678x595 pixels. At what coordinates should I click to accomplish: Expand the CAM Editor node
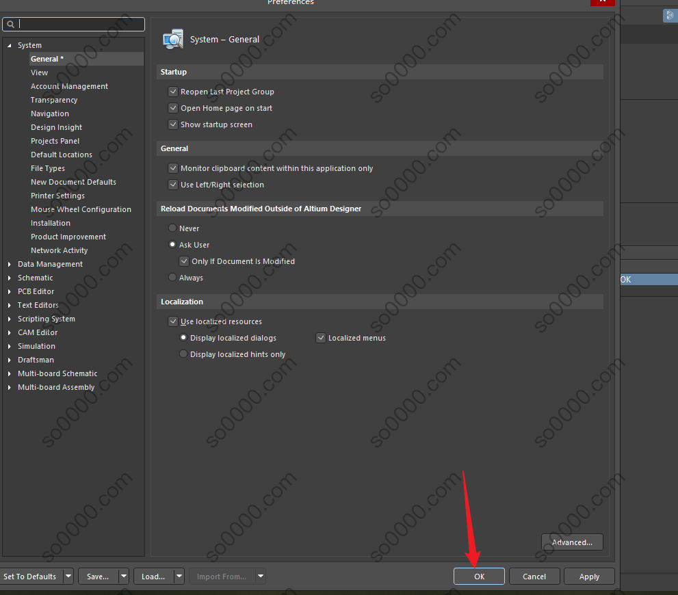point(9,332)
